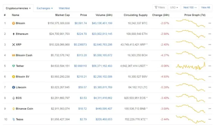Image resolution: width=216 pixels, height=131 pixels.
Task: Click the XRP cross logo icon
Action: pyautogui.click(x=13, y=45)
